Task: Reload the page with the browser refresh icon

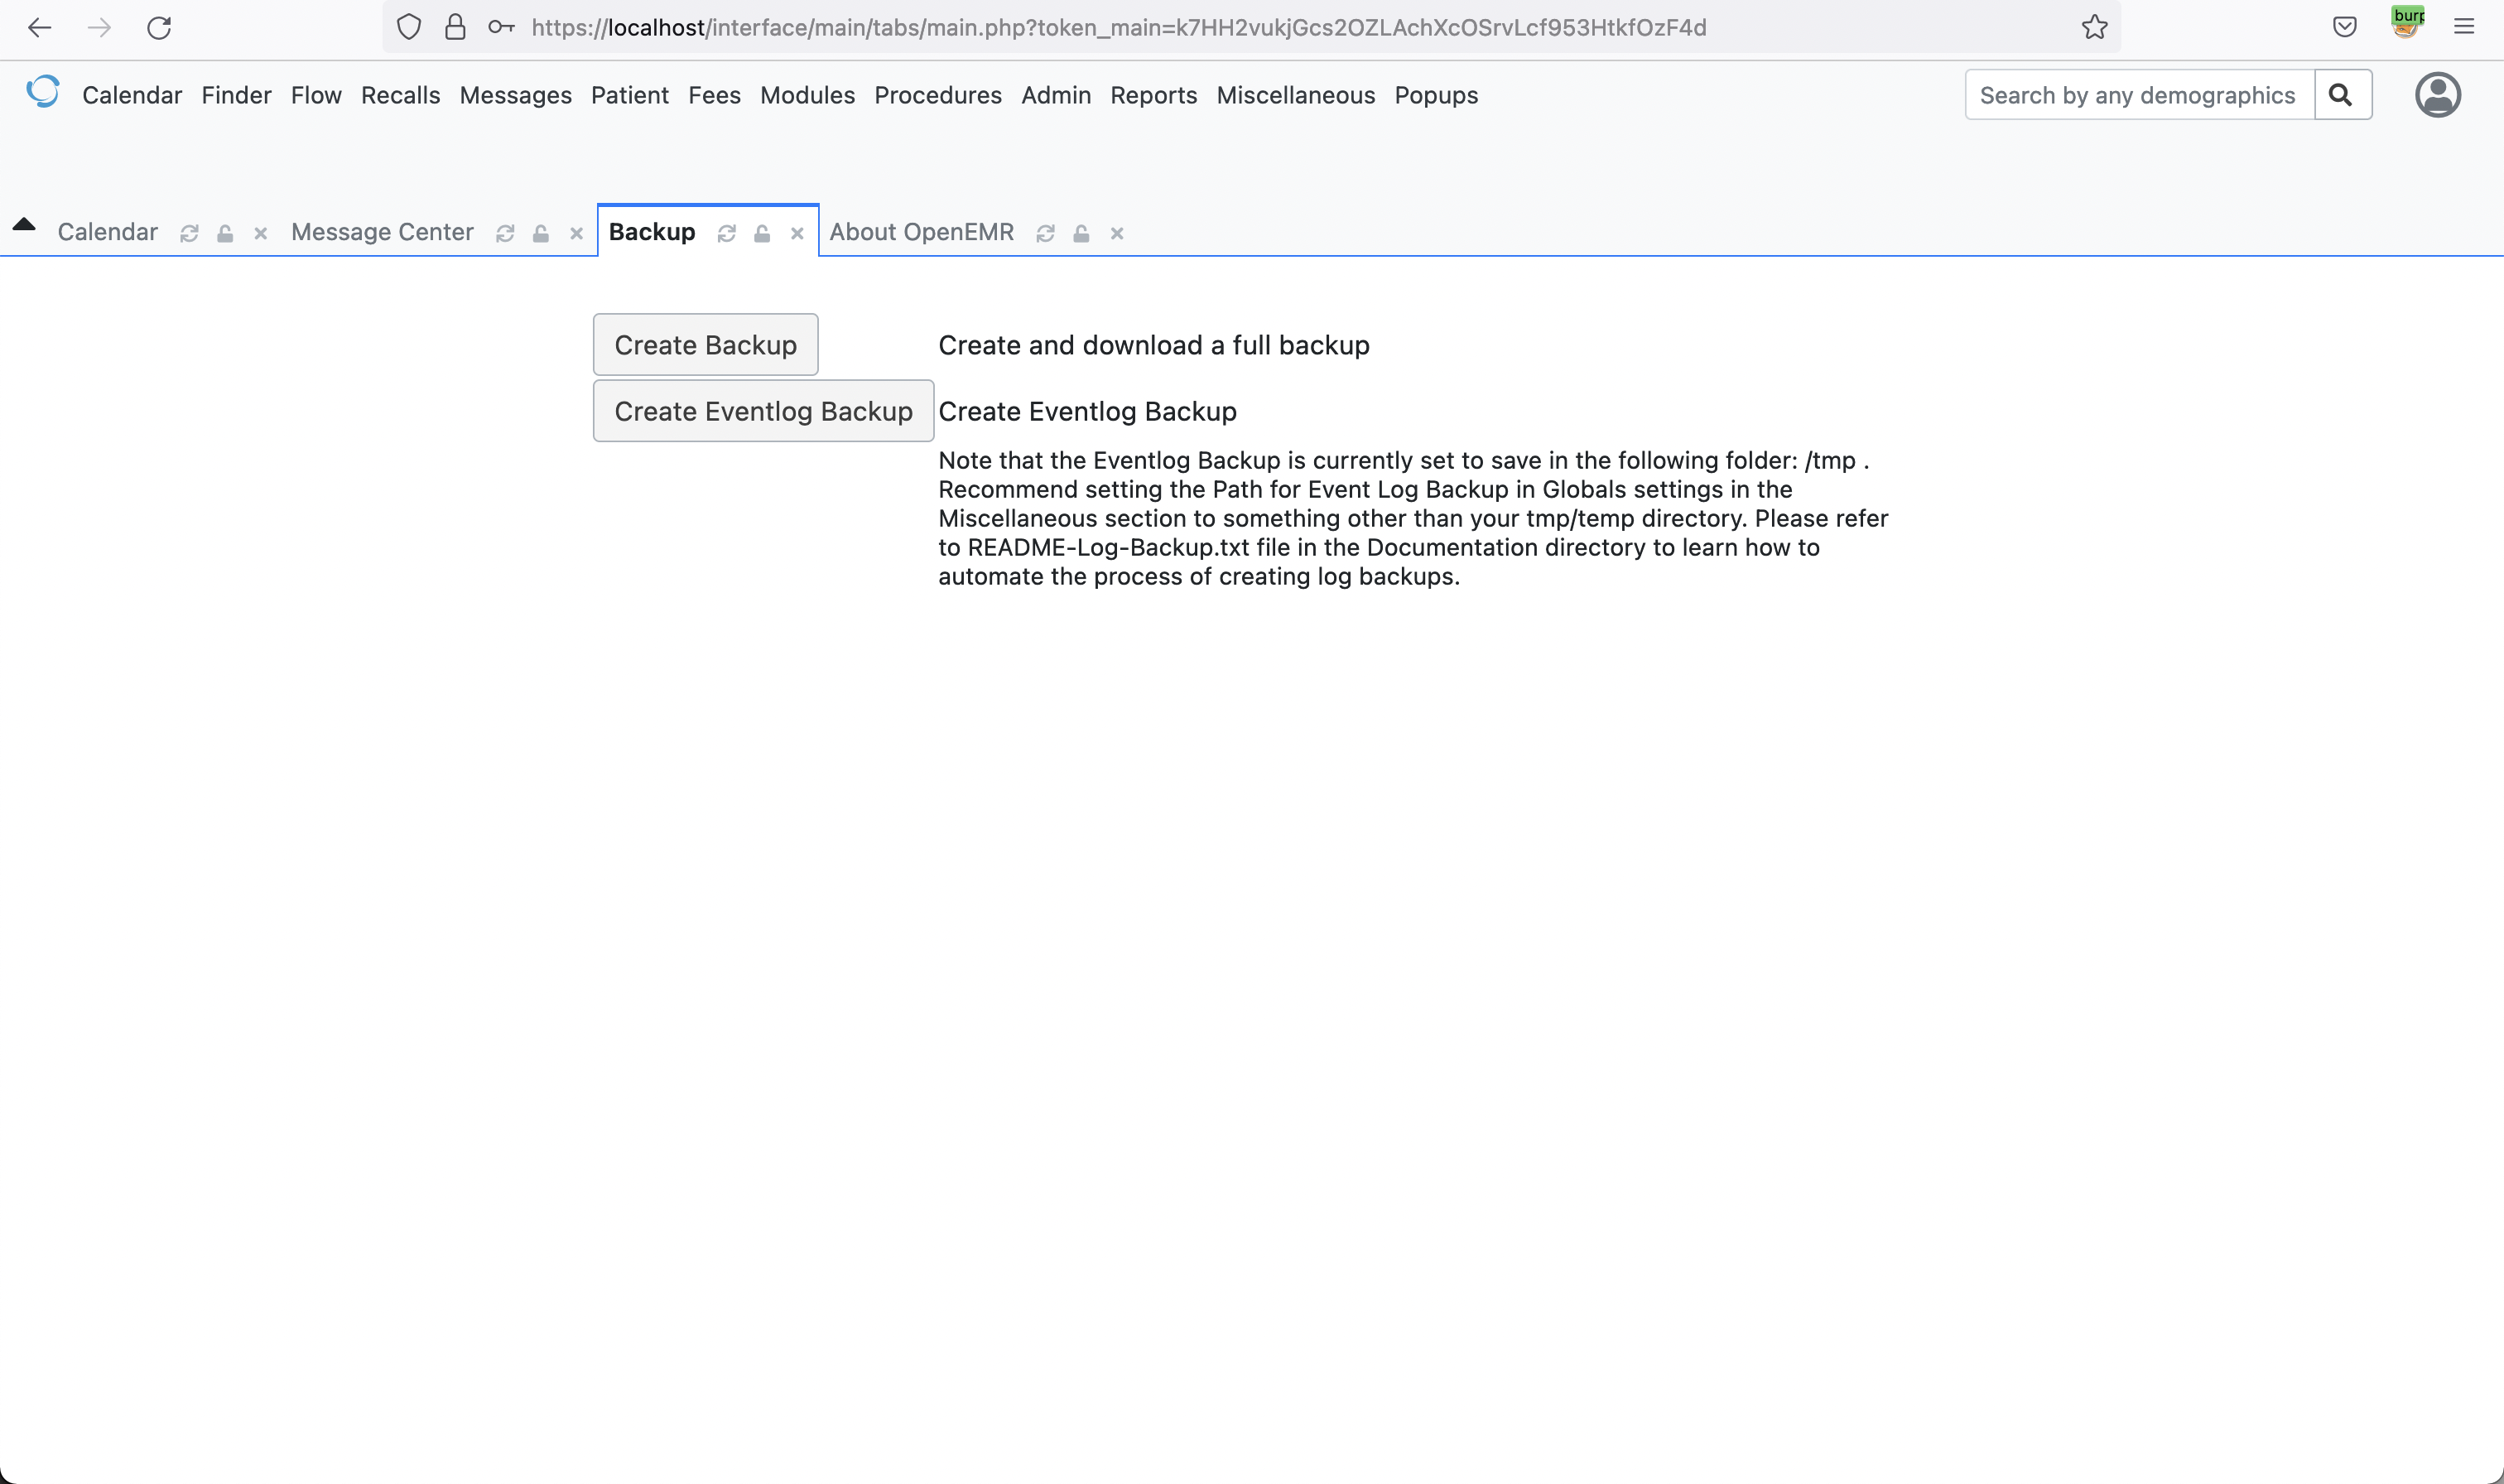Action: click(159, 27)
